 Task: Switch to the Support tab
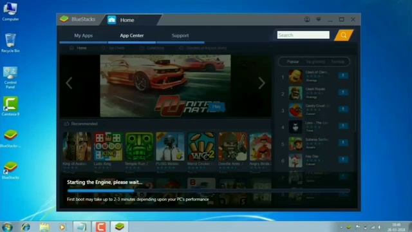180,35
